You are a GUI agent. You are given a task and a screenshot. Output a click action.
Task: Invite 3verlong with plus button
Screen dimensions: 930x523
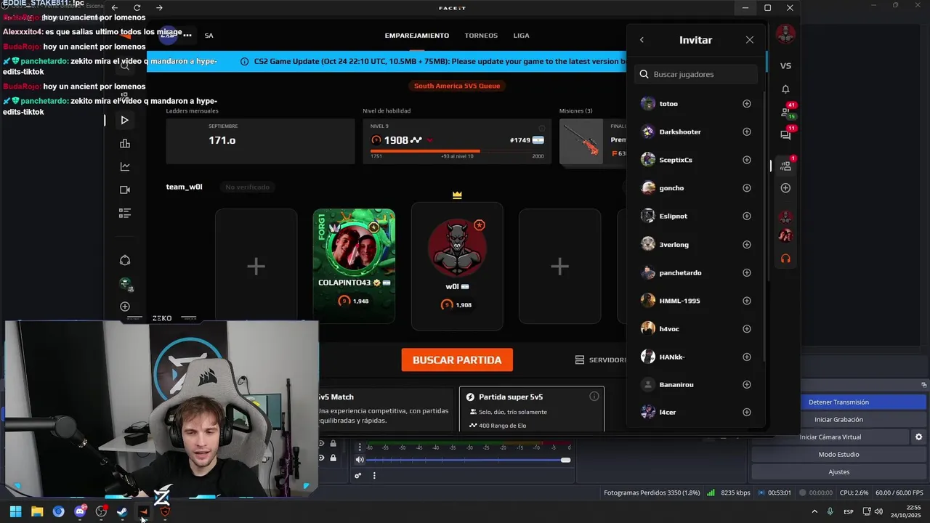tap(747, 245)
